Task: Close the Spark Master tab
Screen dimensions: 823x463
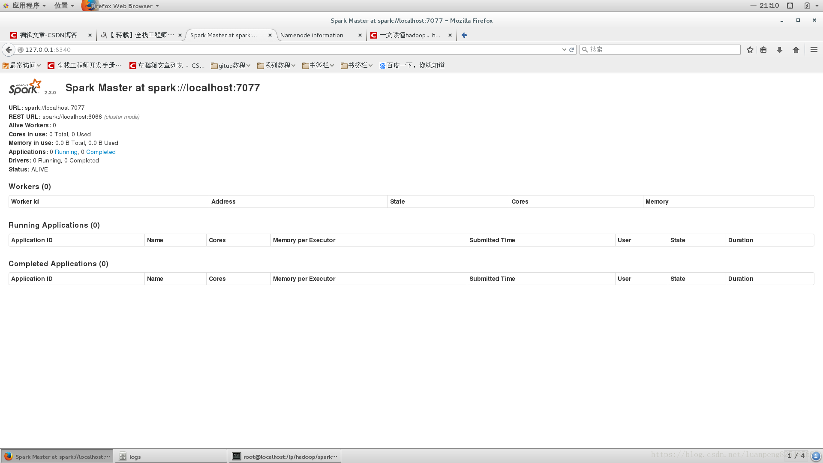Action: click(x=270, y=35)
